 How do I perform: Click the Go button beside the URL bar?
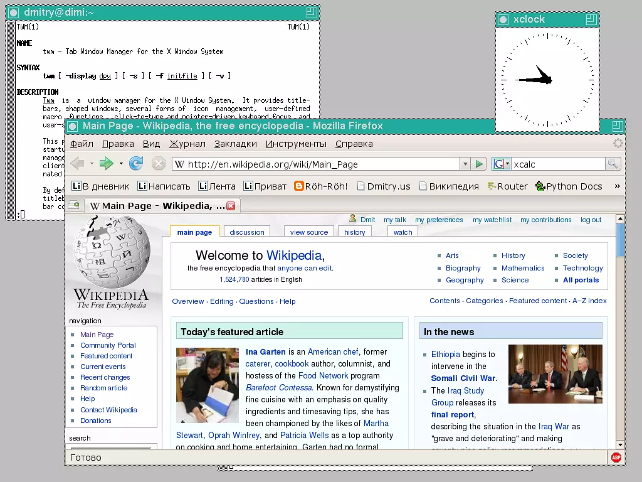coord(479,164)
